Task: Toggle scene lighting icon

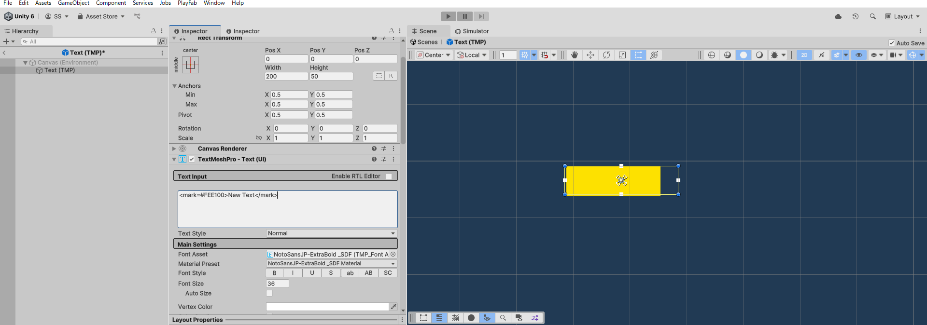Action: tap(821, 55)
